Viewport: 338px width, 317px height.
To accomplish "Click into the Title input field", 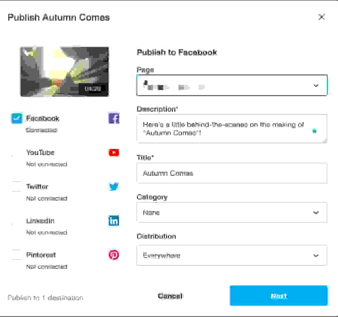I will pyautogui.click(x=232, y=173).
